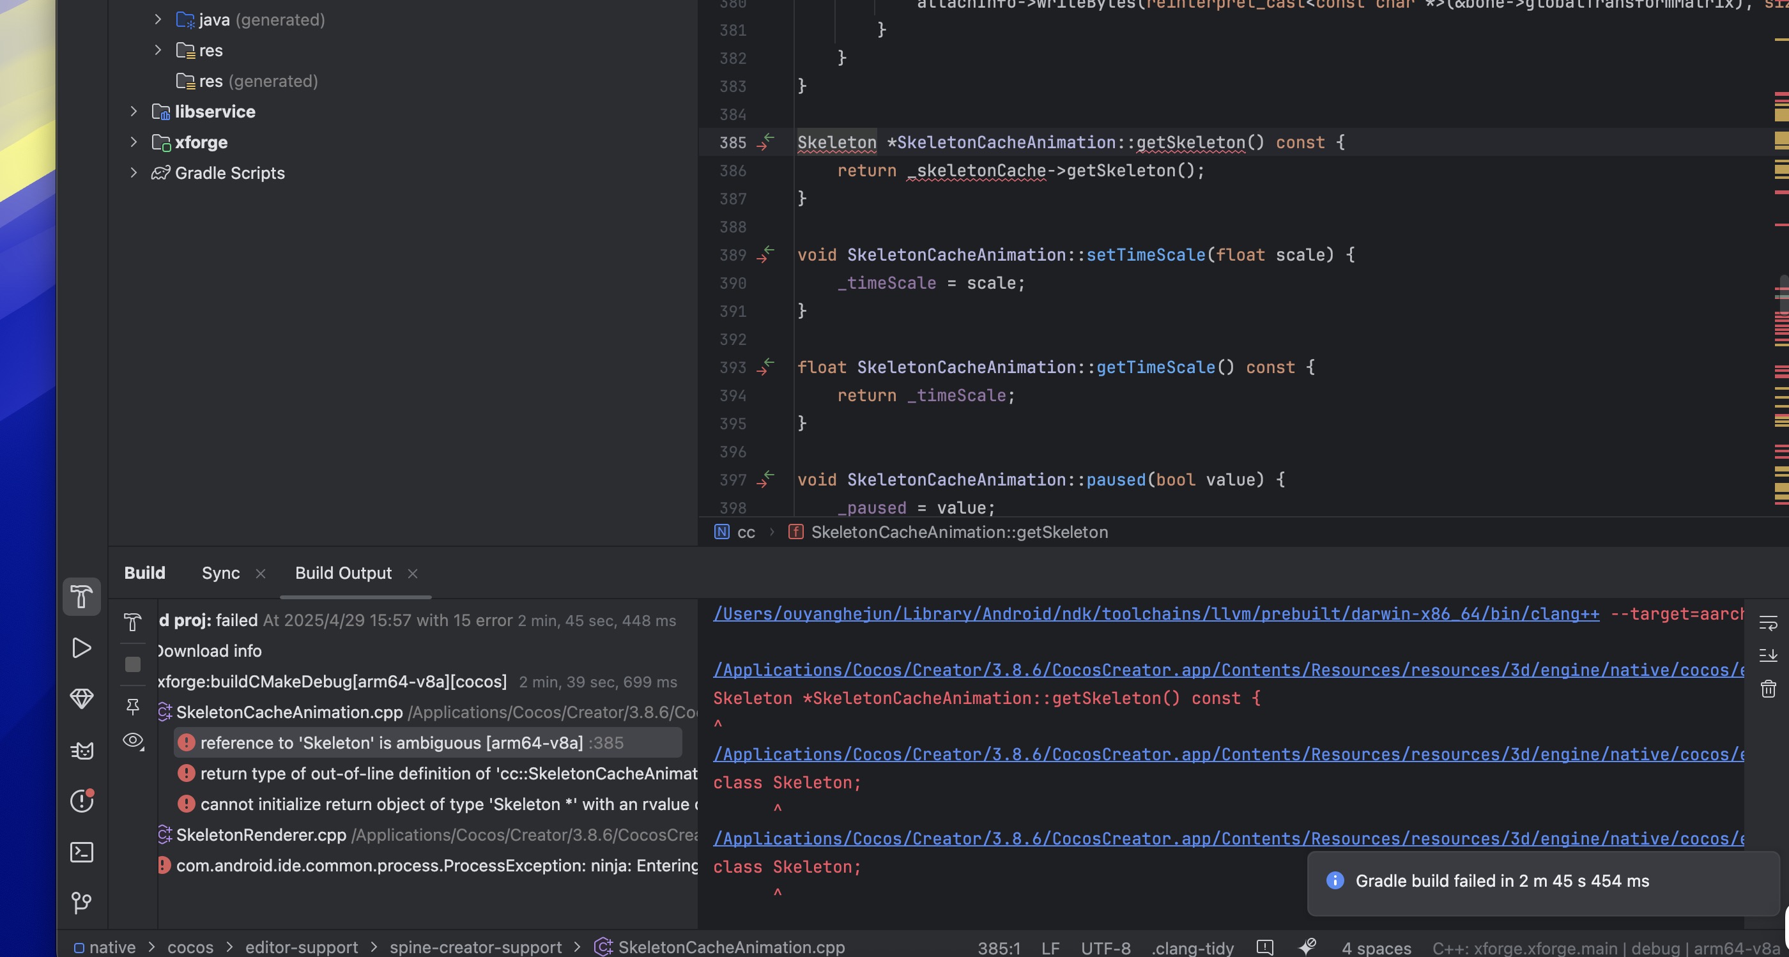Pin the Build Output tab
The image size is (1789, 957).
133,707
